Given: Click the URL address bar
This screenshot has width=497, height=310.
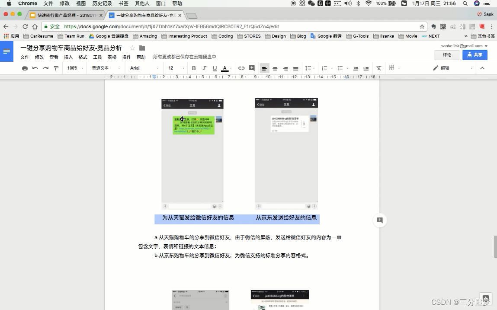Looking at the screenshot, I should tap(234, 27).
